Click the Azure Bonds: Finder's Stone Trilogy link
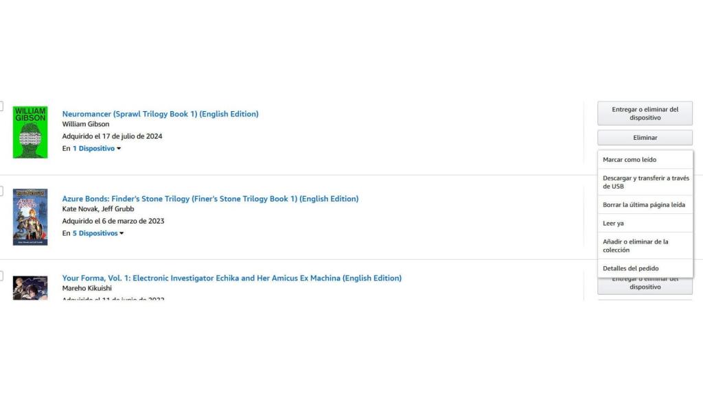 [x=210, y=199]
